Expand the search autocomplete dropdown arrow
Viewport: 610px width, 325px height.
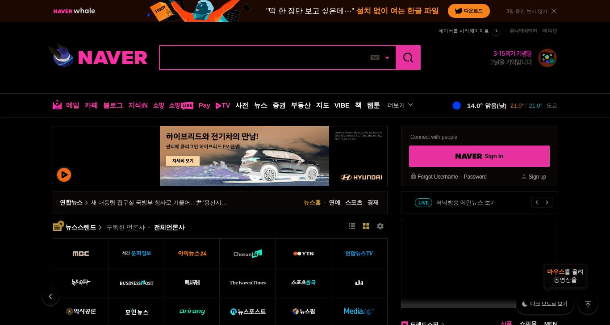[387, 58]
